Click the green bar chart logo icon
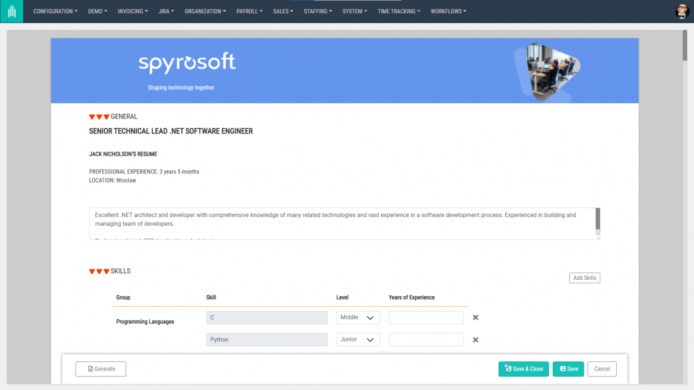 pos(12,11)
